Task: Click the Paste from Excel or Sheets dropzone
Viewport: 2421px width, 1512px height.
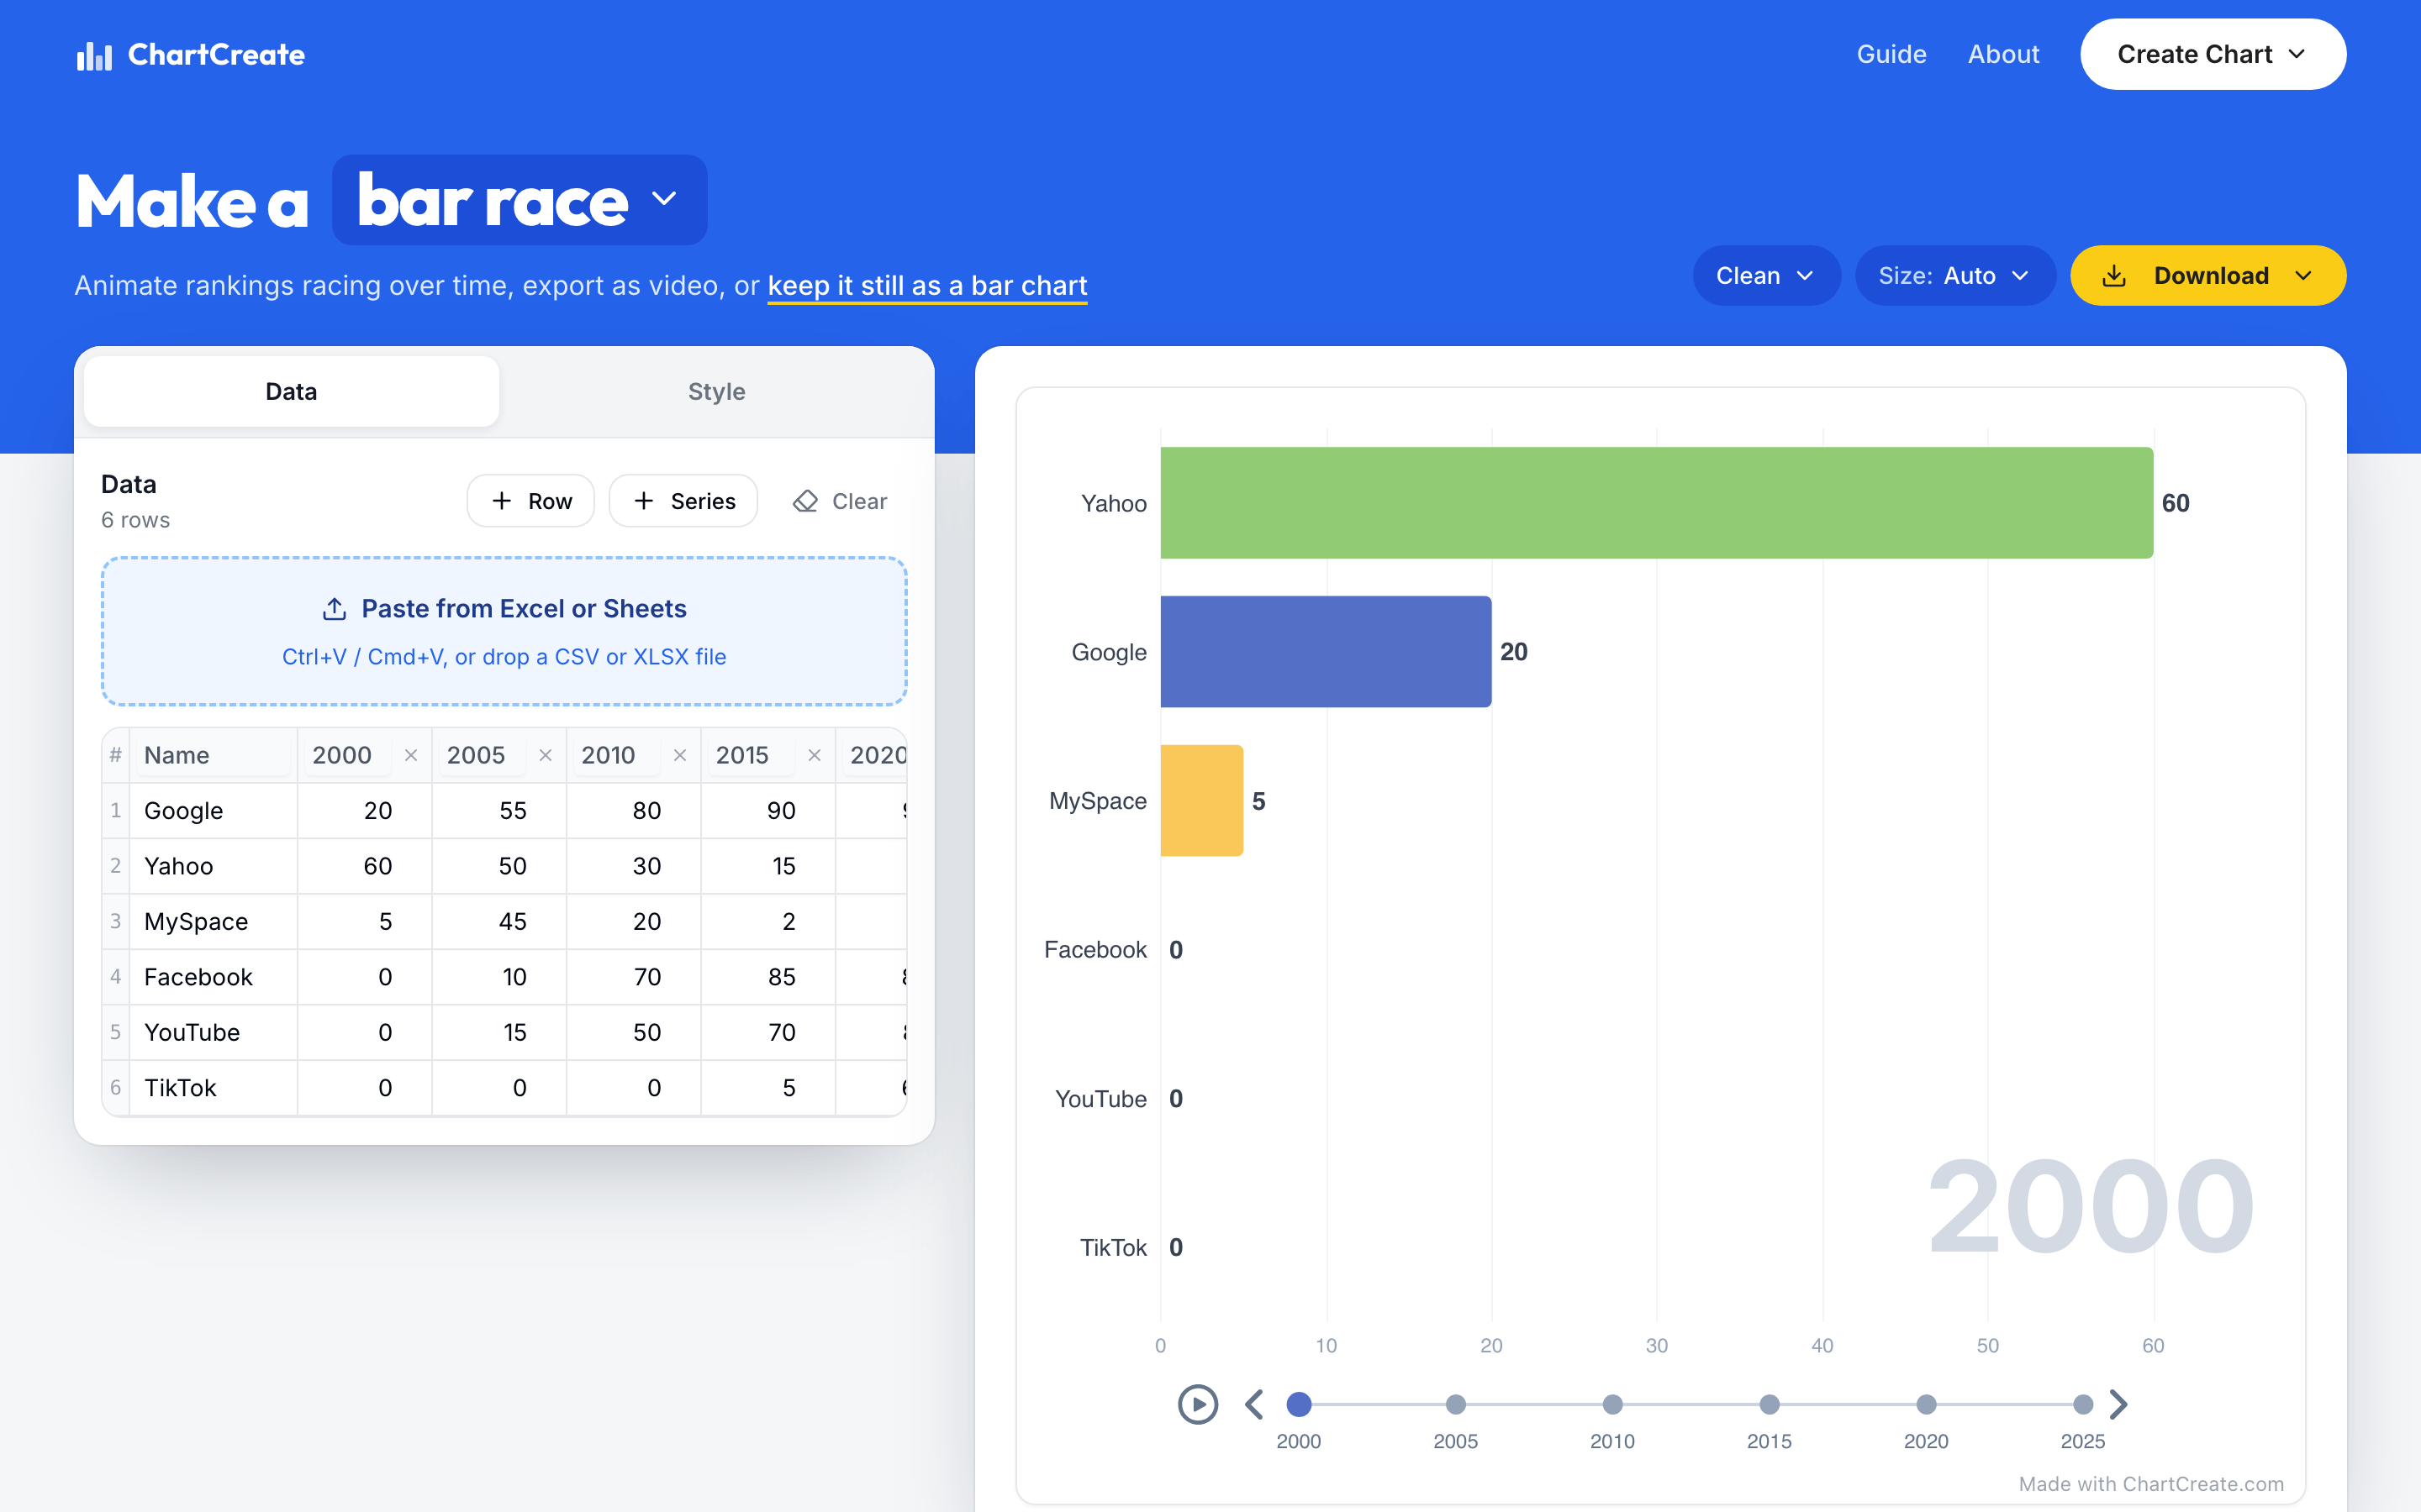Action: point(504,631)
